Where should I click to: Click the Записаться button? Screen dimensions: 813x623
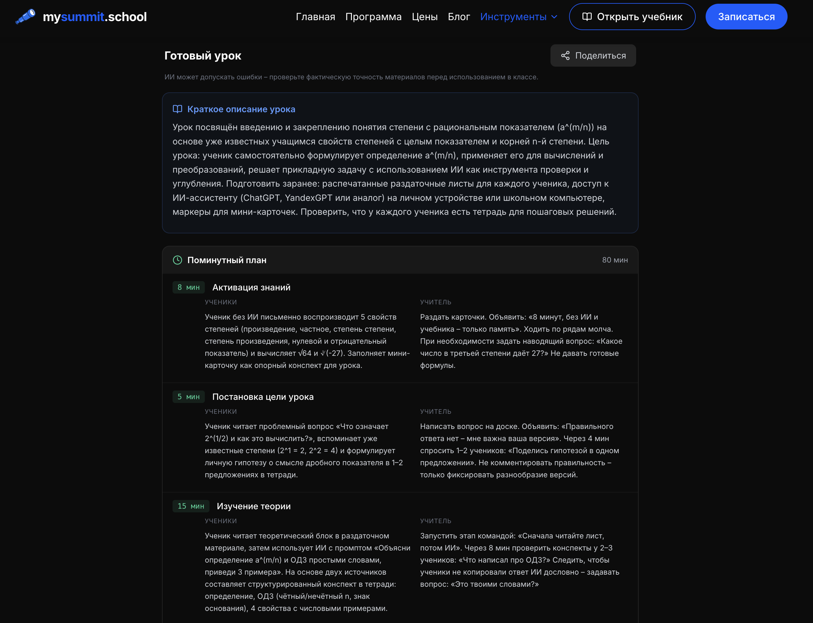pos(746,16)
